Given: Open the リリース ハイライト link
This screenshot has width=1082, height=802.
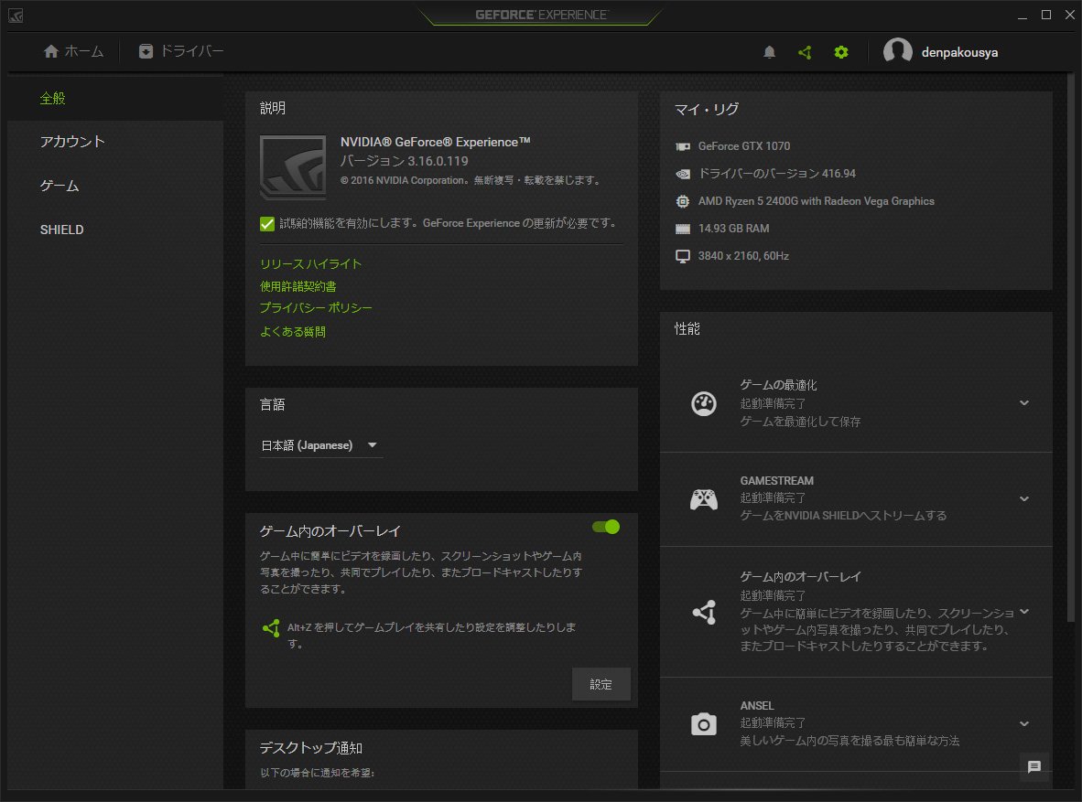Looking at the screenshot, I should coord(310,264).
